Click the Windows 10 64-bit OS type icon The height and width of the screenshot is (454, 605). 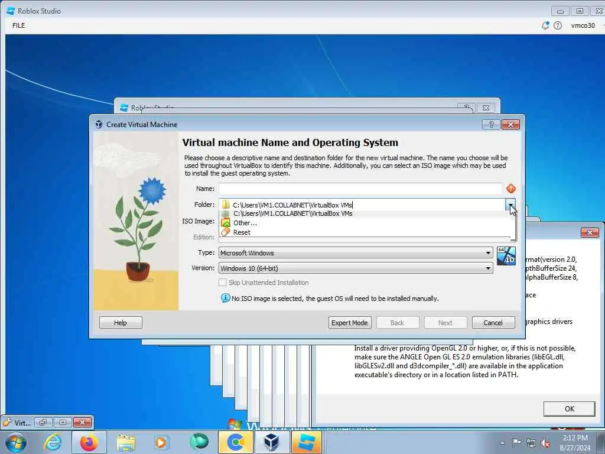506,255
